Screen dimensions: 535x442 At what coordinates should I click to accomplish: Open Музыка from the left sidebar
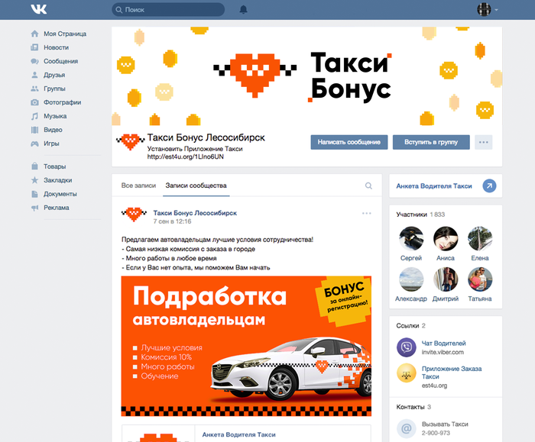pyautogui.click(x=54, y=116)
